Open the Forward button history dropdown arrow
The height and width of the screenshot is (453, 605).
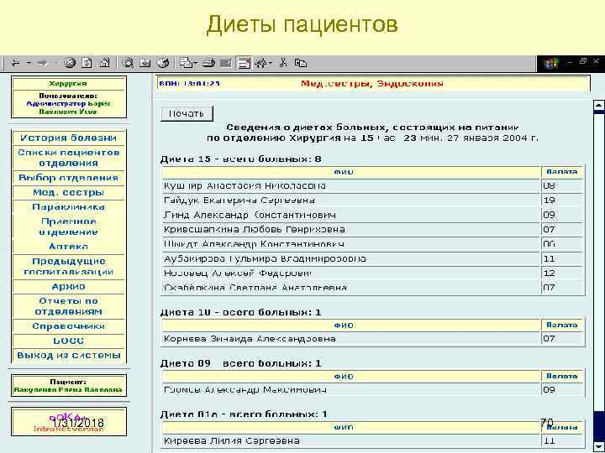pyautogui.click(x=55, y=63)
